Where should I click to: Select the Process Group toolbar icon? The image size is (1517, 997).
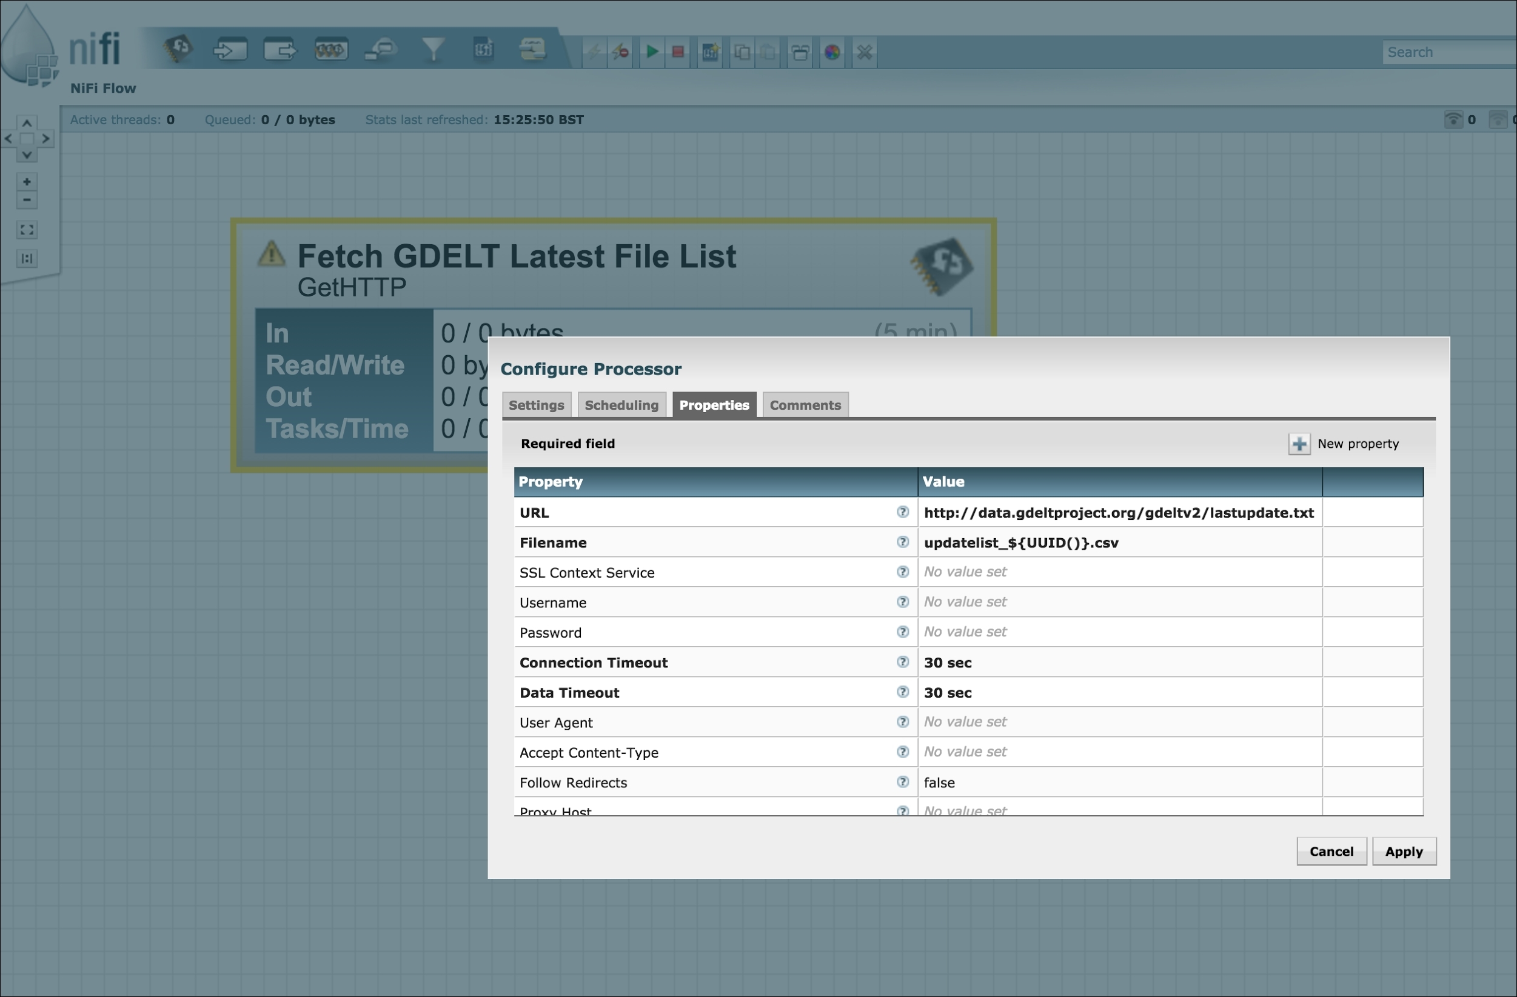tap(331, 49)
